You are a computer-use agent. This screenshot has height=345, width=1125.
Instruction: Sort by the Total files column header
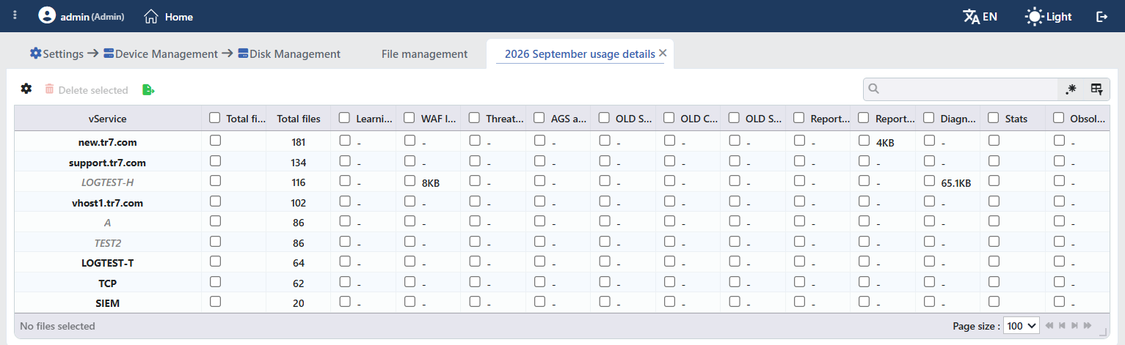pyautogui.click(x=299, y=118)
